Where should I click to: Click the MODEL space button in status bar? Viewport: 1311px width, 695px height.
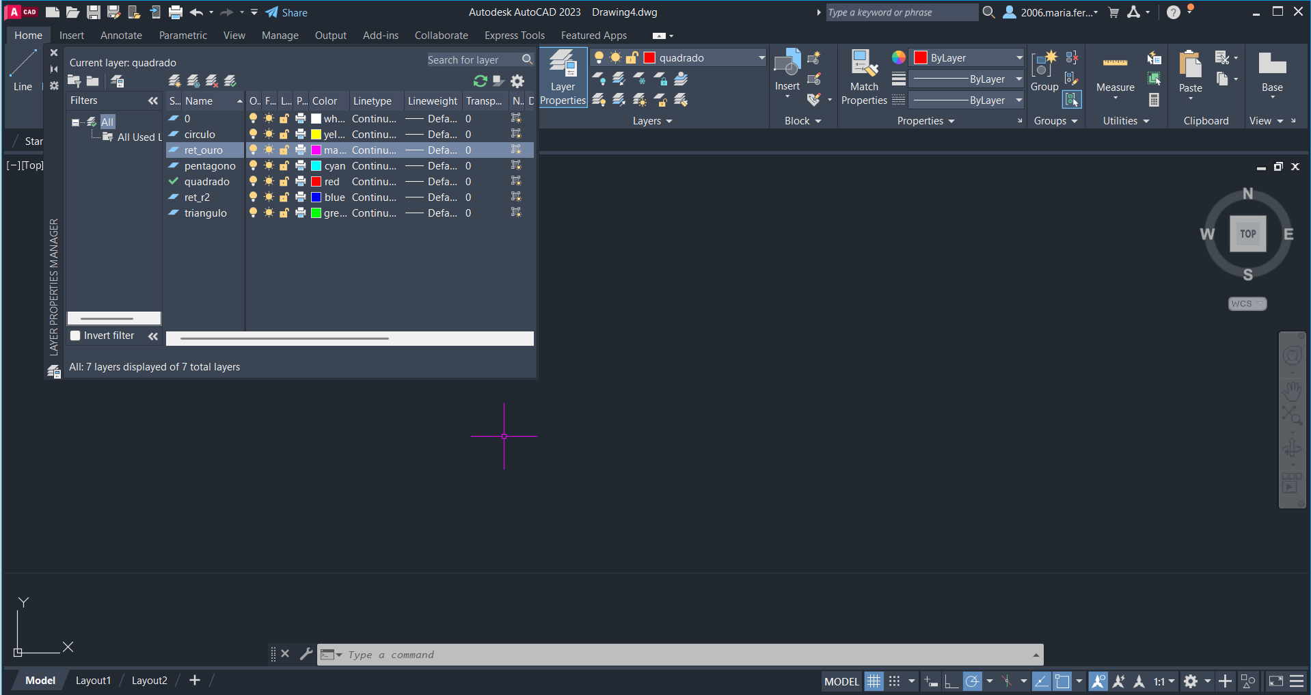click(x=841, y=681)
